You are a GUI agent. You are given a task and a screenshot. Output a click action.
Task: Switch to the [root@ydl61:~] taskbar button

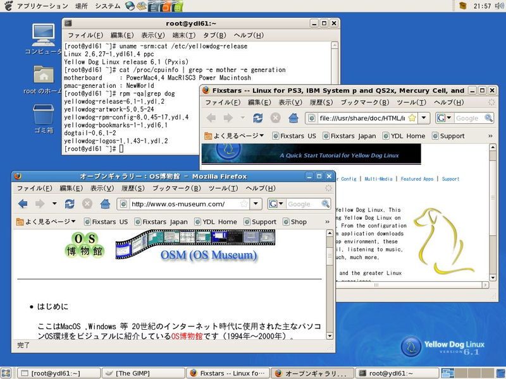coord(59,373)
